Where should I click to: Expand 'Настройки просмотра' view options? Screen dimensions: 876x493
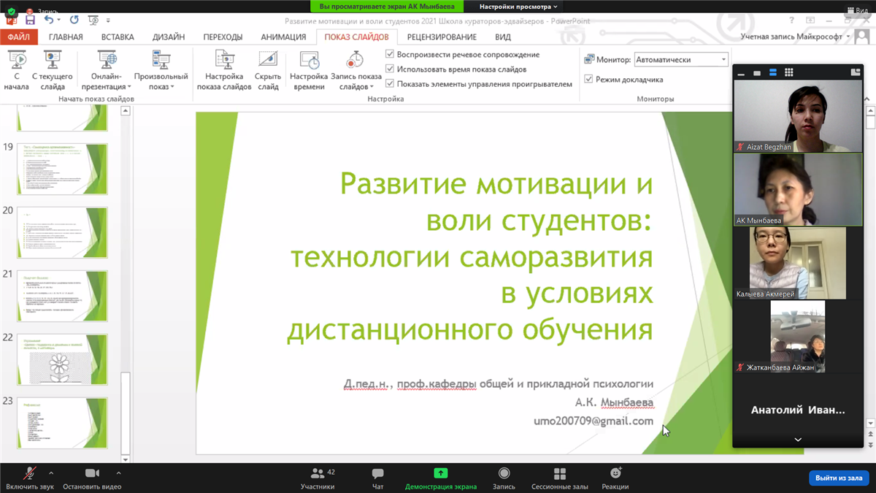tap(518, 7)
